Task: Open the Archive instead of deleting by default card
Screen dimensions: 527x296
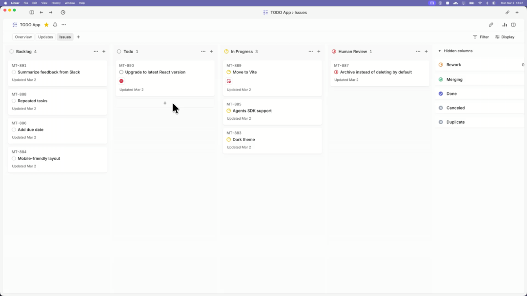Action: pyautogui.click(x=376, y=72)
